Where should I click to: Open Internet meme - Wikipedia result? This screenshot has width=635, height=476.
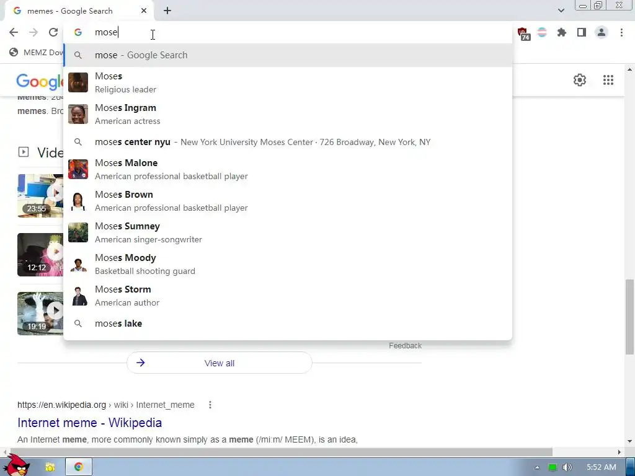(89, 423)
